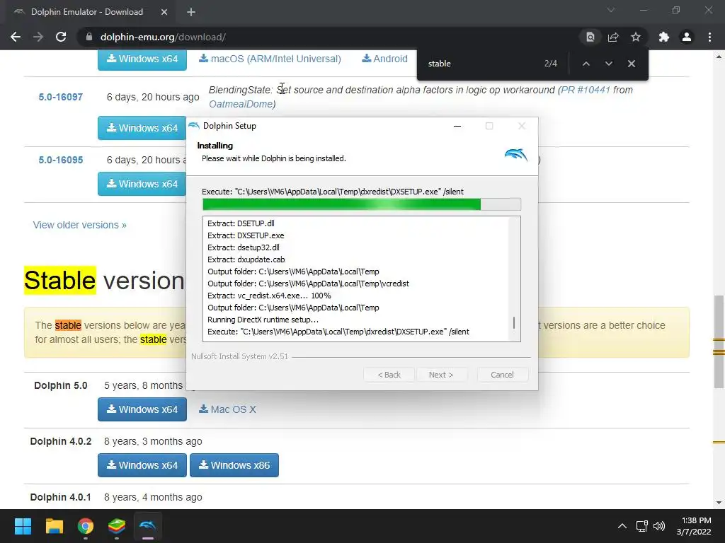Click log line 'Running DirectX runtime setup...'
725x543 pixels.
pos(263,320)
